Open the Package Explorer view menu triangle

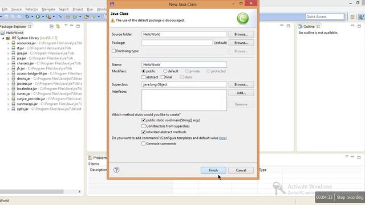[x=66, y=25]
